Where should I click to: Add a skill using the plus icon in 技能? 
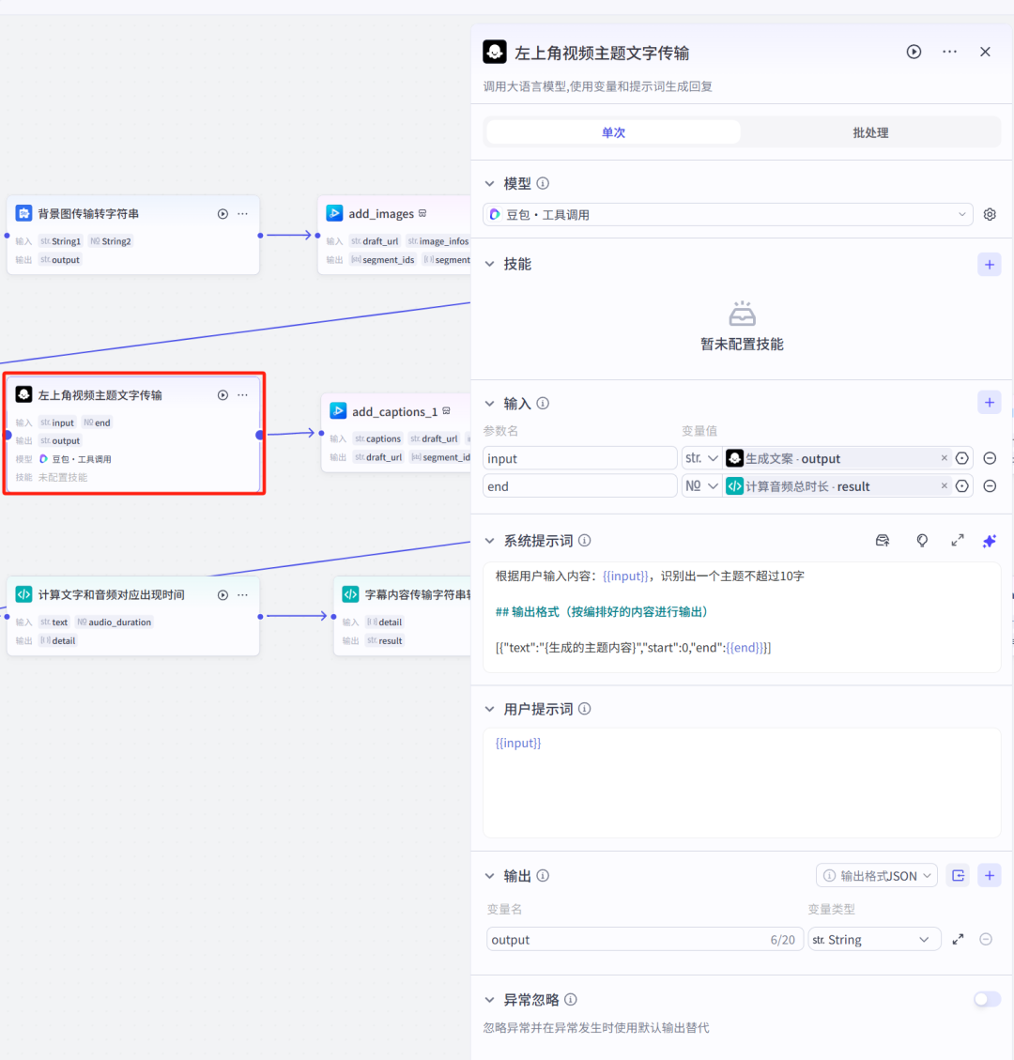[989, 264]
